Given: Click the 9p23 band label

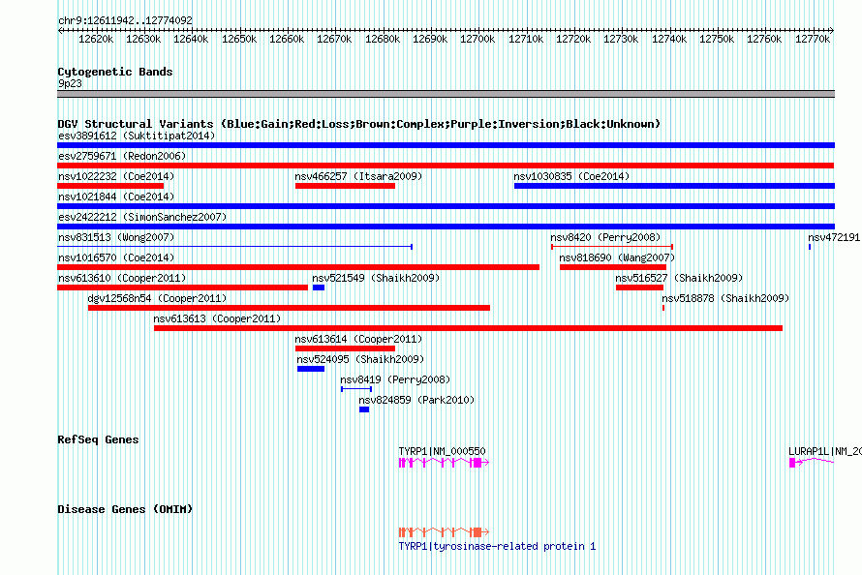Looking at the screenshot, I should (70, 83).
